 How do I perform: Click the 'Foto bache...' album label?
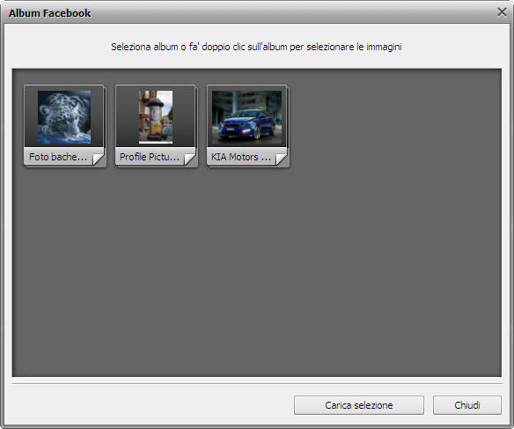58,157
